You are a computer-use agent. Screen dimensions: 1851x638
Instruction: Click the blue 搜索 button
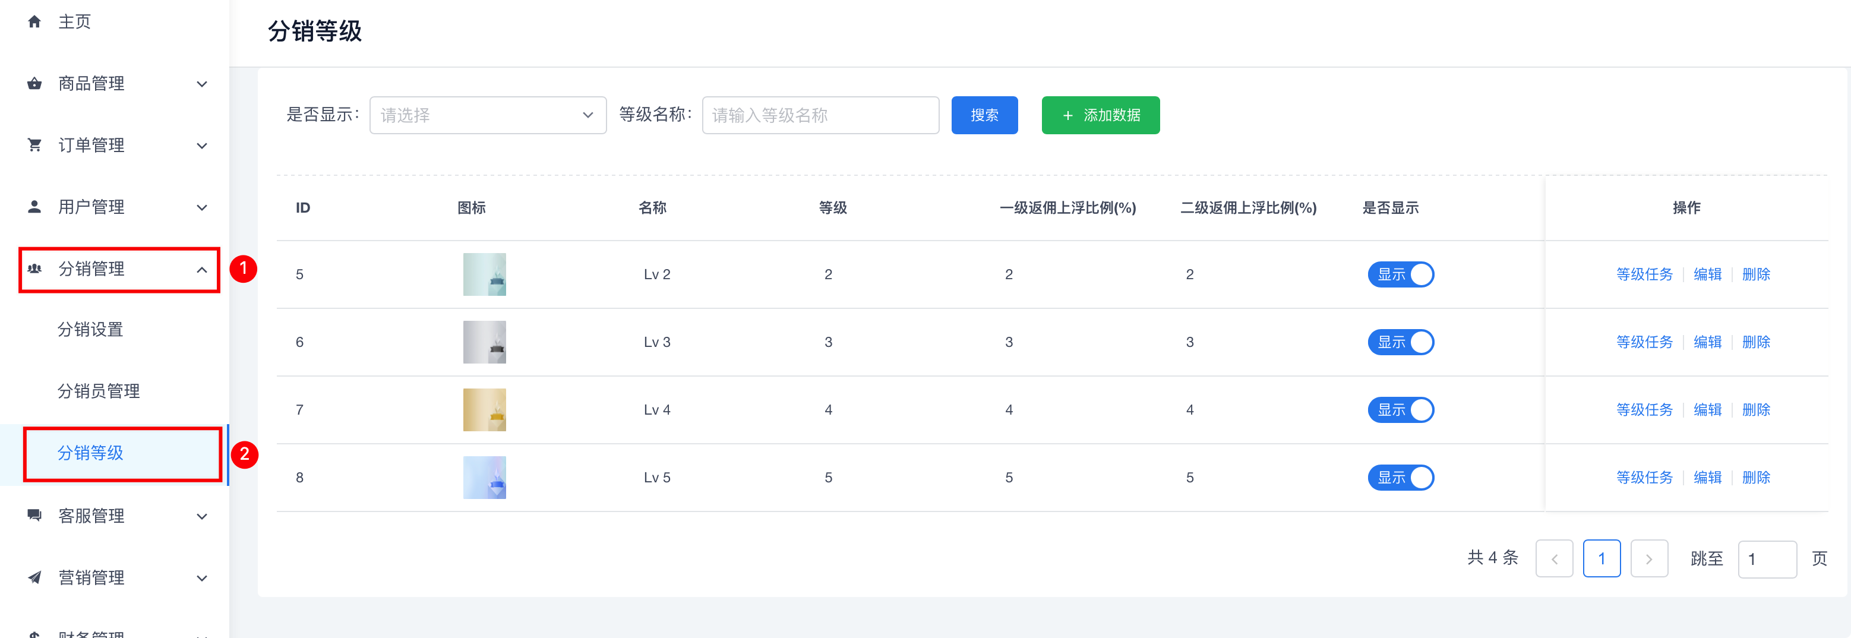[984, 115]
